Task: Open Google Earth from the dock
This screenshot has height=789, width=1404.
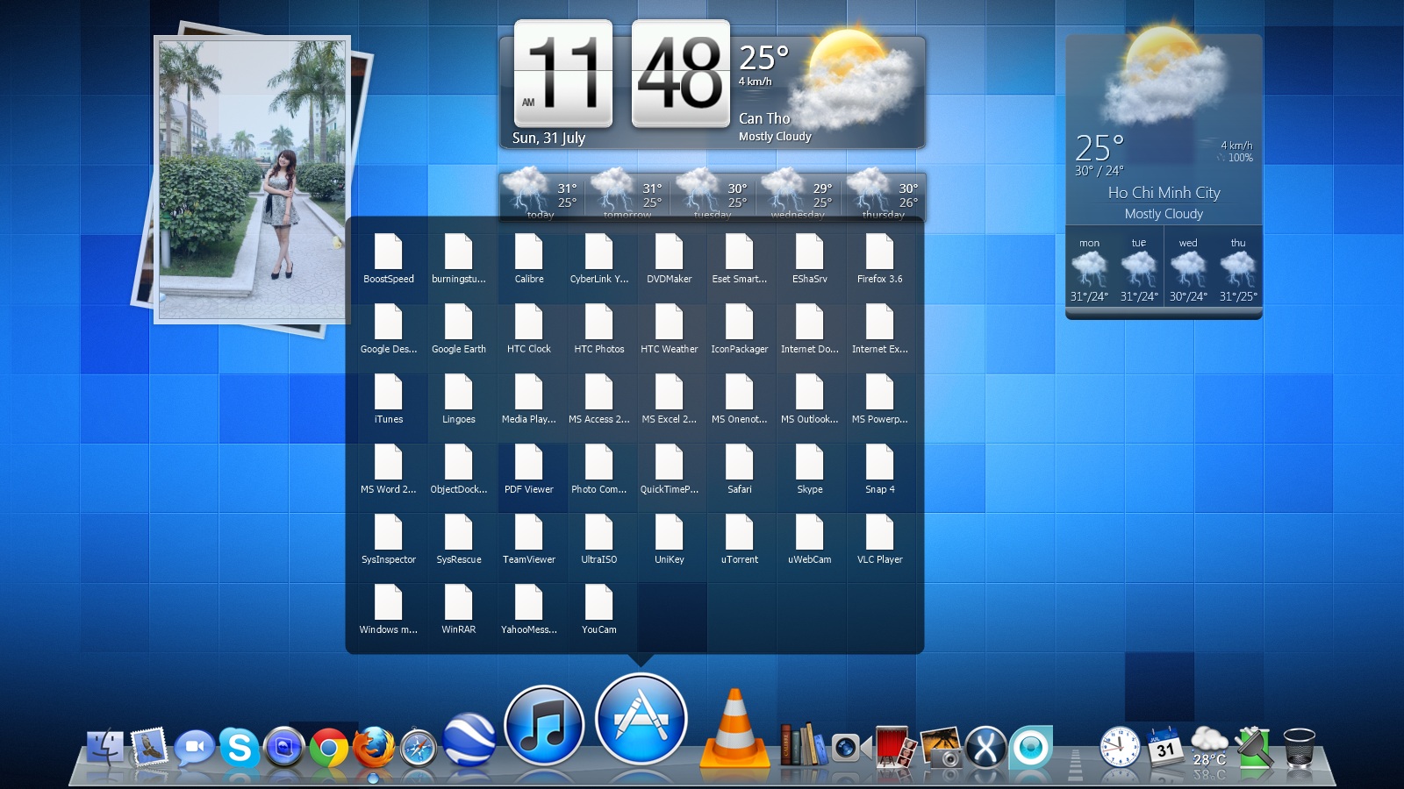Action: coord(469,740)
